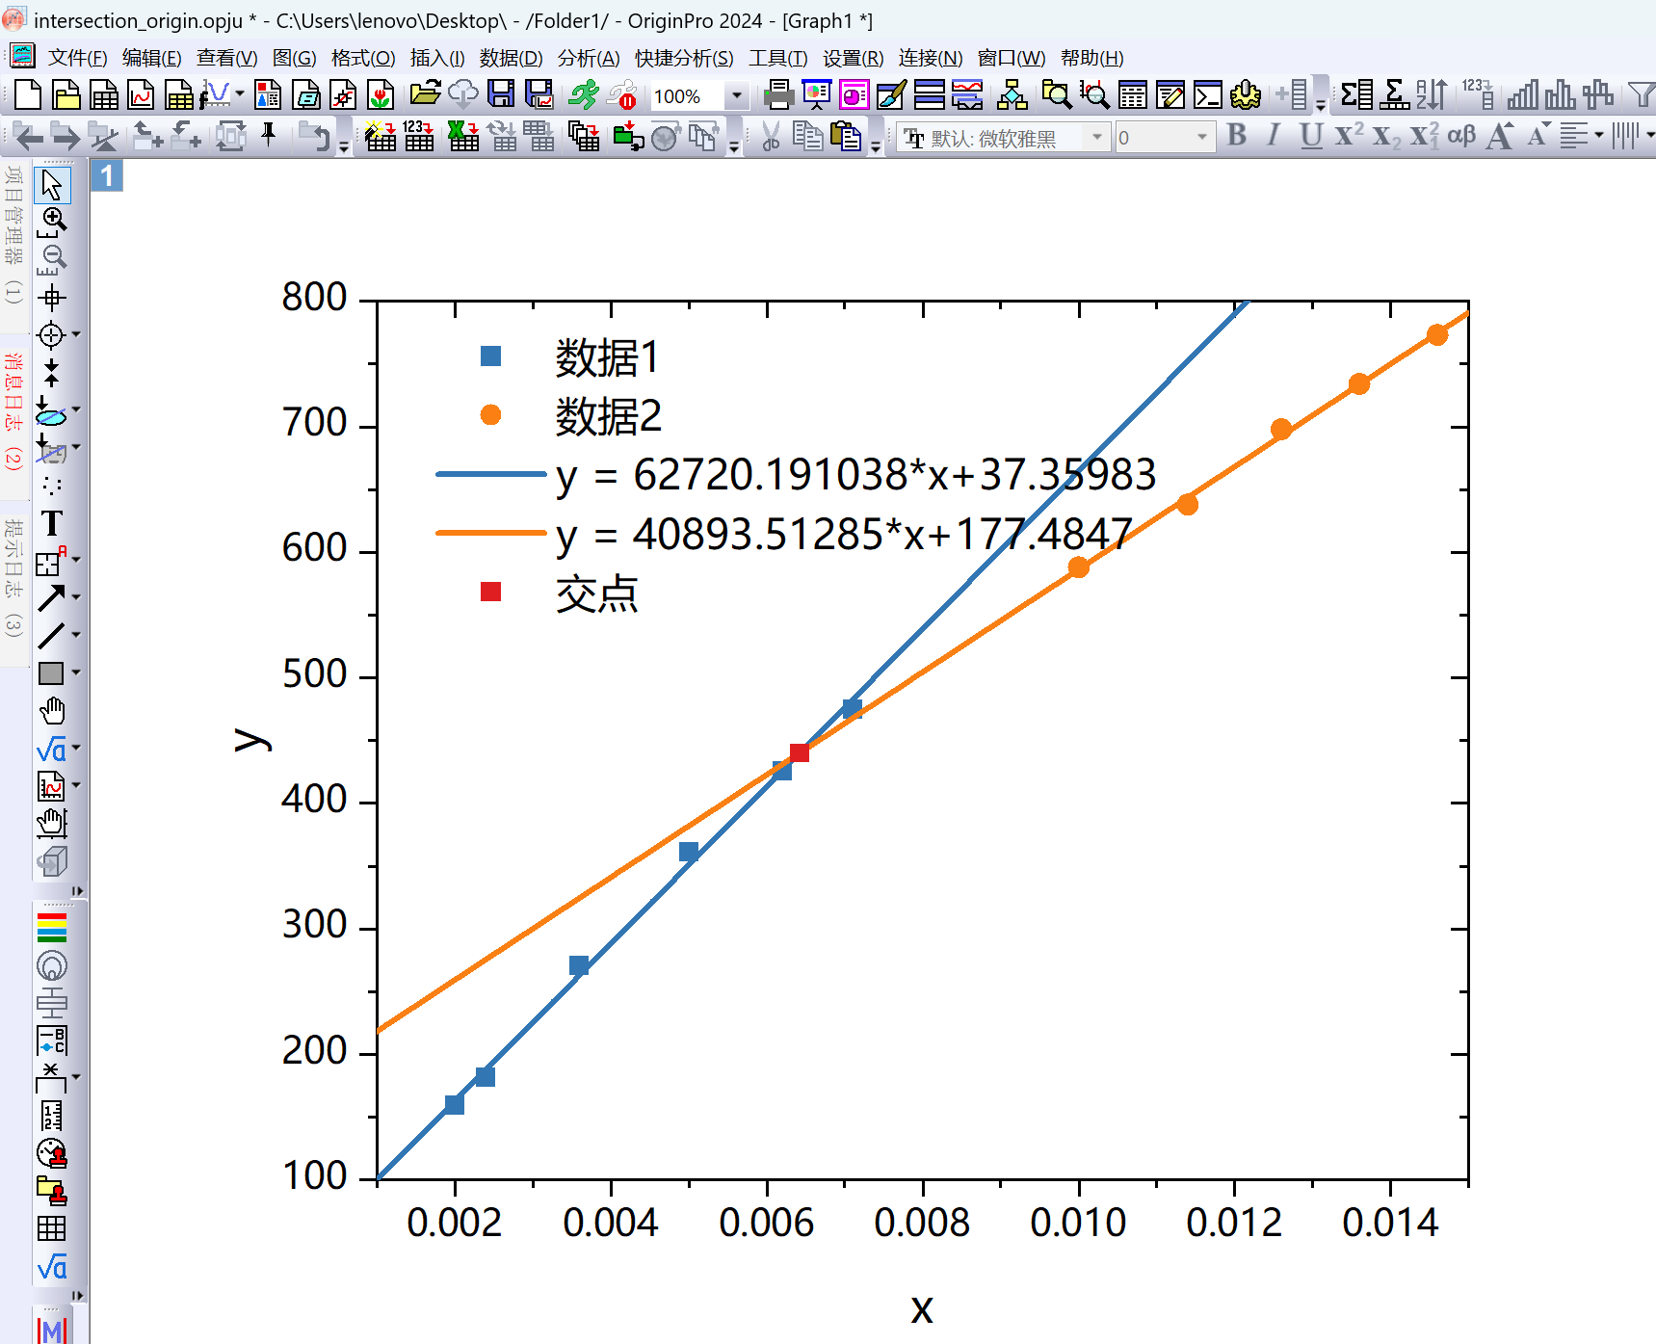Toggle Italic text formatting
This screenshot has width=1656, height=1344.
1274,136
